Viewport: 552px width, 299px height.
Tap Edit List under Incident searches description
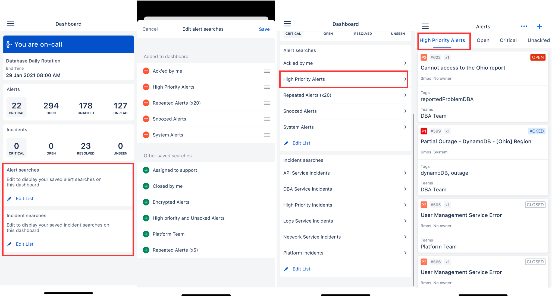point(24,244)
